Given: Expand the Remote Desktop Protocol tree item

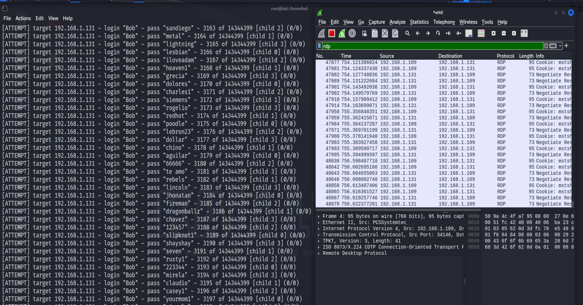Looking at the screenshot, I should [x=319, y=253].
